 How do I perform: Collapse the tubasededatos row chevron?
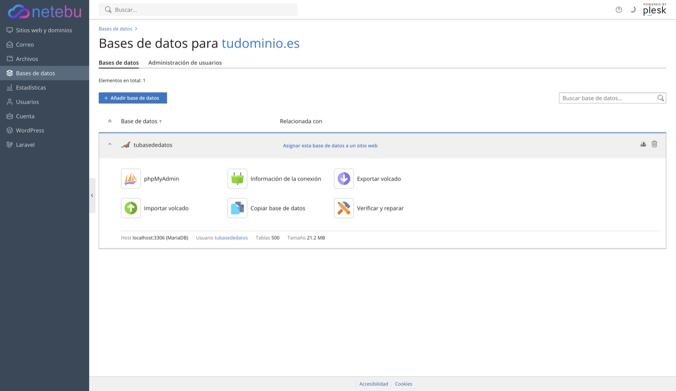[110, 144]
